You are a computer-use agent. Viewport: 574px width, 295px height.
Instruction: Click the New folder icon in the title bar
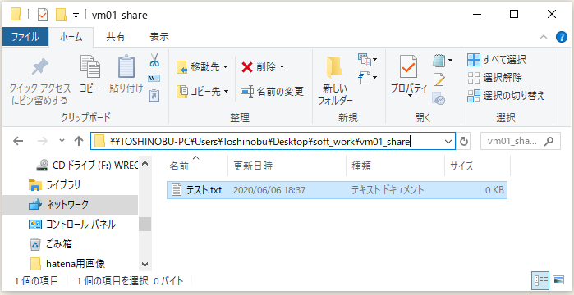[x=61, y=15]
